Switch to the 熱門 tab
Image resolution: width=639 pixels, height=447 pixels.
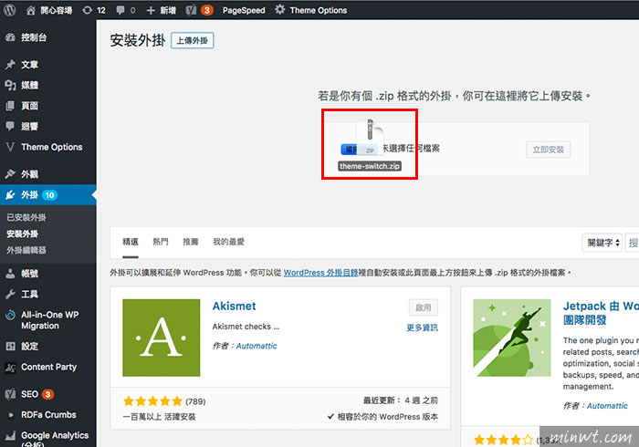[x=160, y=242]
